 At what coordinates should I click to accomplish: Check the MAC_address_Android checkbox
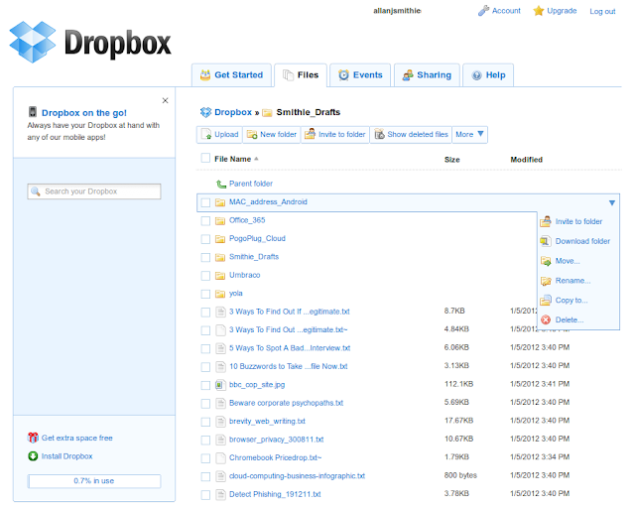(x=205, y=202)
